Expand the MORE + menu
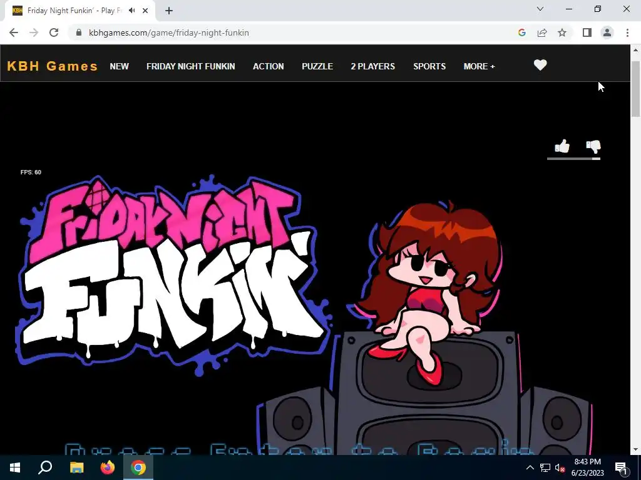 [479, 66]
